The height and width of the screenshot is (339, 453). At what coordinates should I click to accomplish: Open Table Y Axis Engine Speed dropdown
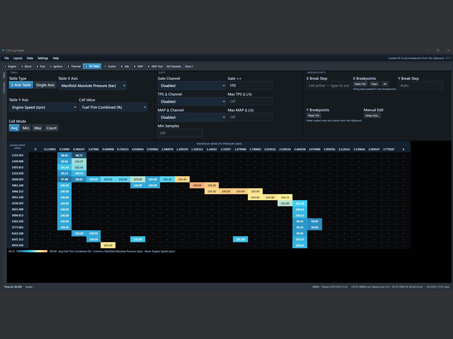pos(43,107)
